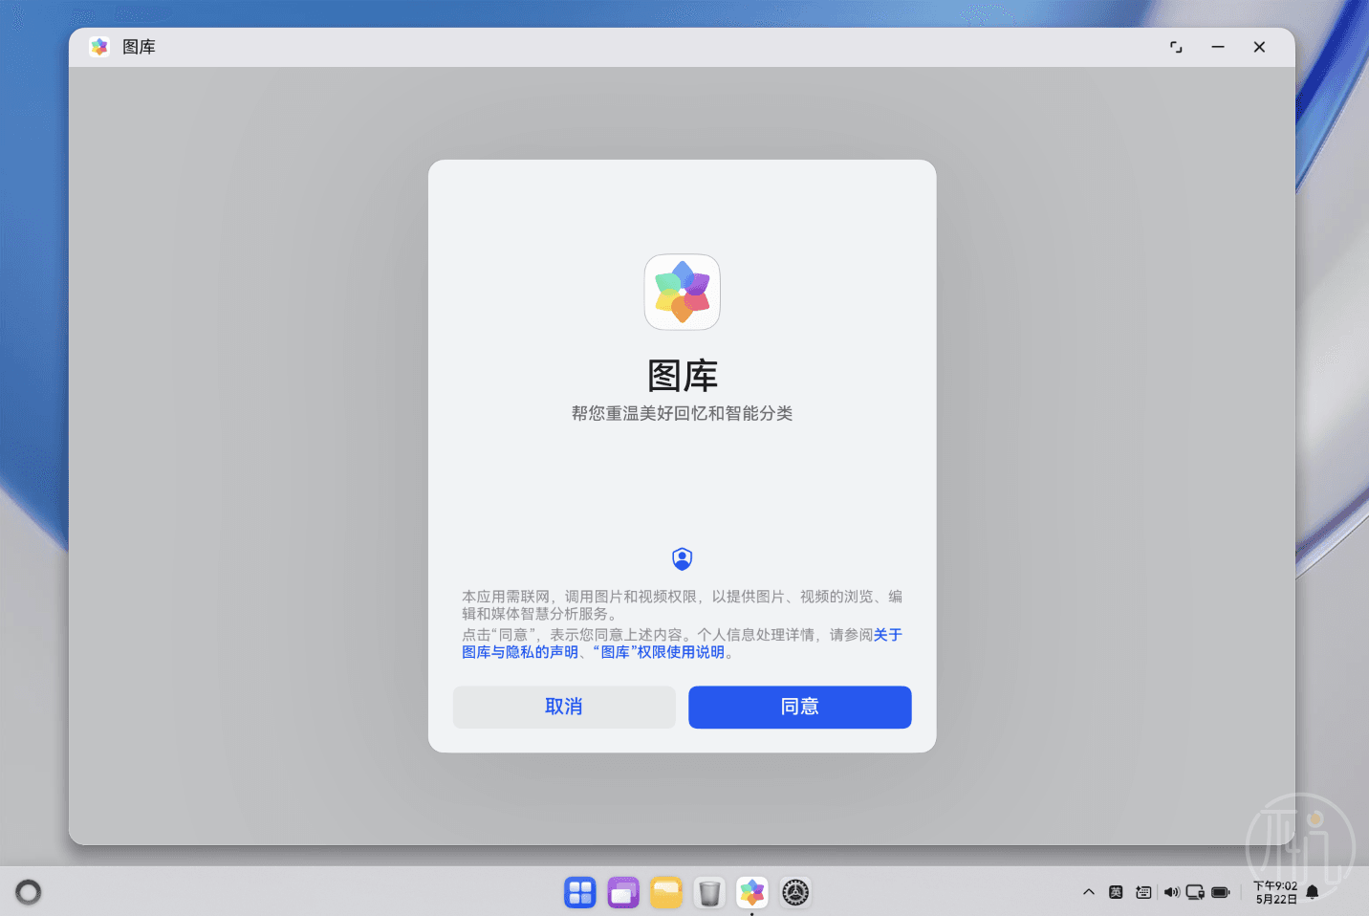Viewport: 1369px width, 916px height.
Task: Minimize the 图库 window
Action: (1218, 47)
